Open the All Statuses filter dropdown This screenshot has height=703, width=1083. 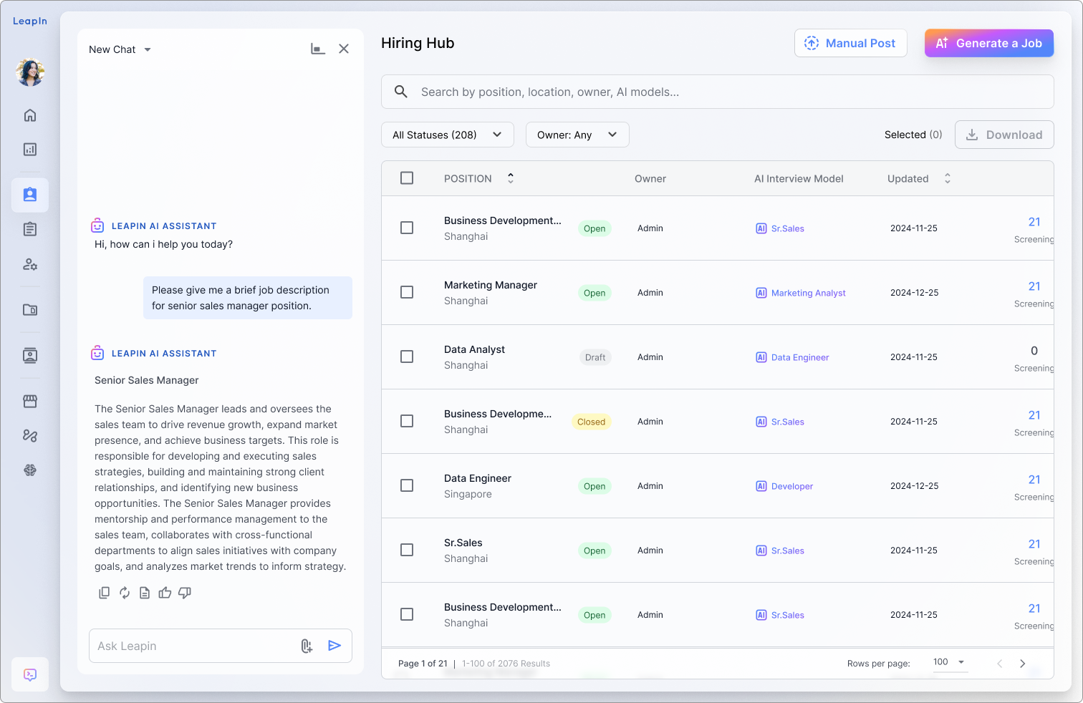pyautogui.click(x=447, y=135)
